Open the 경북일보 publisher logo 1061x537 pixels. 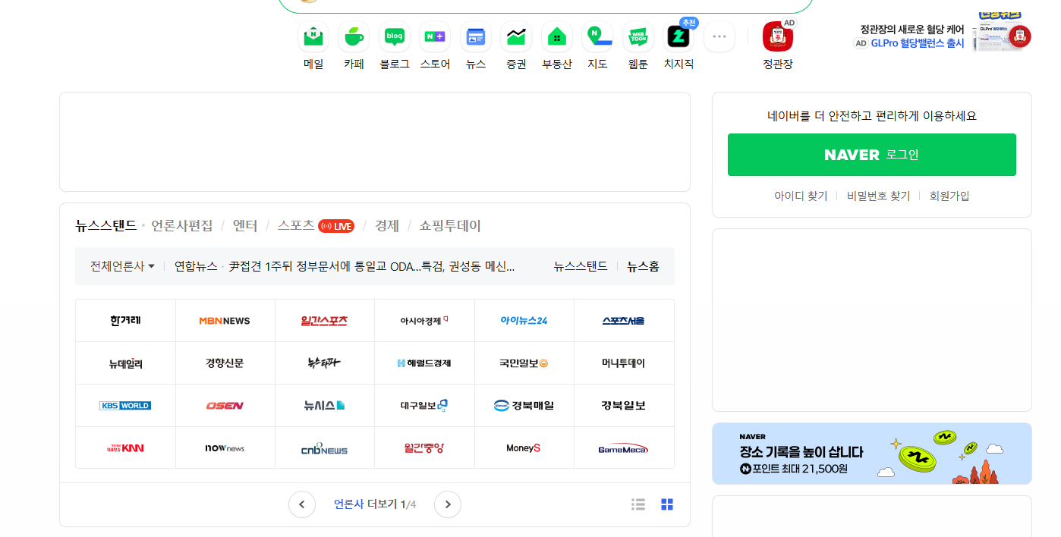(624, 406)
